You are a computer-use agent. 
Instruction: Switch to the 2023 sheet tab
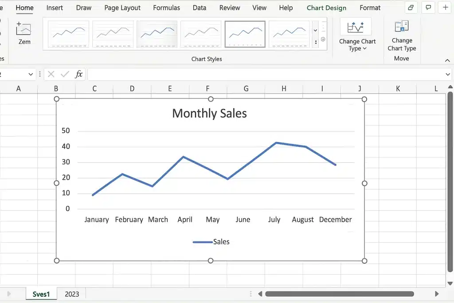(72, 294)
